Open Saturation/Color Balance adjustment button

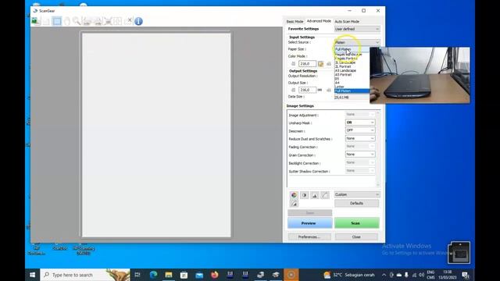point(294,195)
